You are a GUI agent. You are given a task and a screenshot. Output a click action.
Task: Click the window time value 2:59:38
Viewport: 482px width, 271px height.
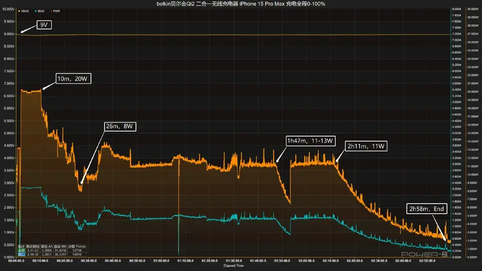tap(33, 254)
